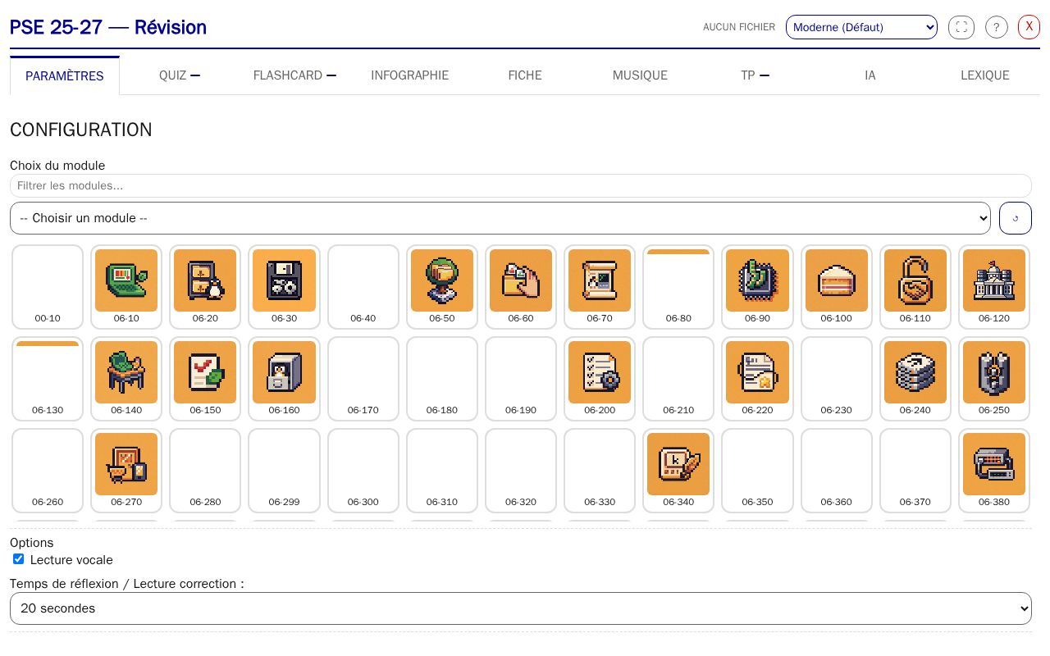
Task: Select empty module tile 06-170
Action: click(363, 379)
